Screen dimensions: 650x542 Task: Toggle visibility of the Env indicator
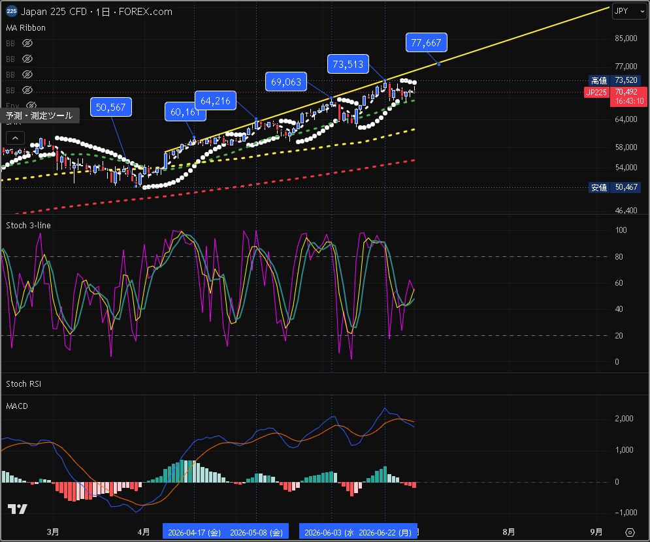(x=31, y=106)
